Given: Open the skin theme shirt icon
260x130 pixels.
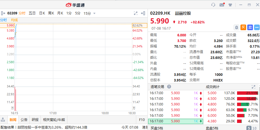Looking at the screenshot, I should [x=230, y=5].
